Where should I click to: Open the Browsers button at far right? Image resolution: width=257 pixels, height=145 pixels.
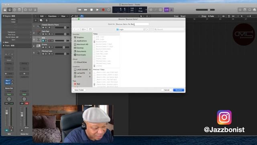[x=254, y=10]
